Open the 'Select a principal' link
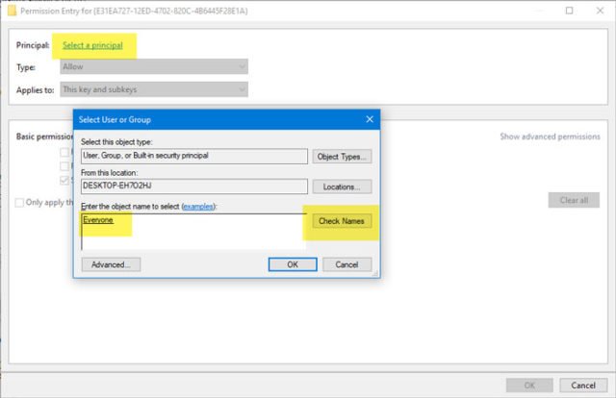Screen dimensions: 616x398 [x=92, y=45]
